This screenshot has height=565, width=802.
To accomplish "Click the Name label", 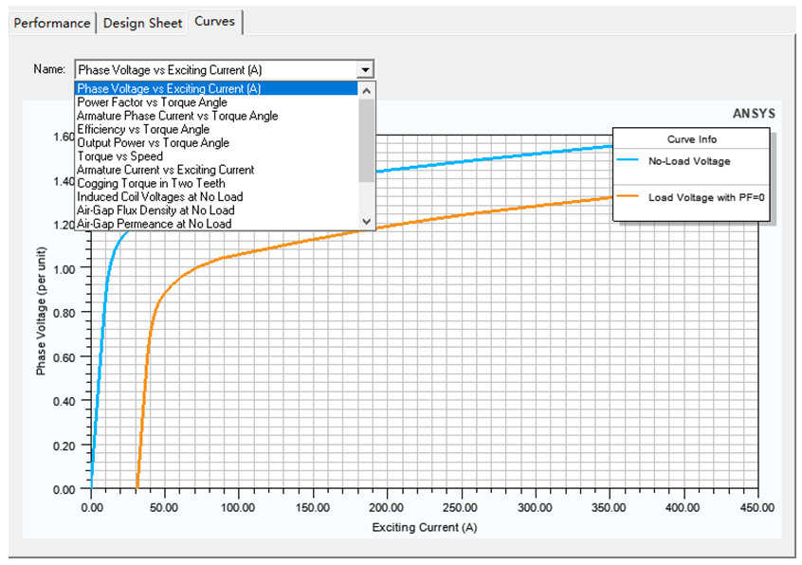I will pyautogui.click(x=49, y=68).
